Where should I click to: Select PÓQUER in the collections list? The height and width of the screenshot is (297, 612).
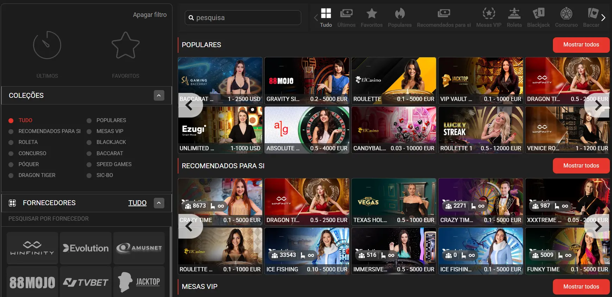point(29,164)
